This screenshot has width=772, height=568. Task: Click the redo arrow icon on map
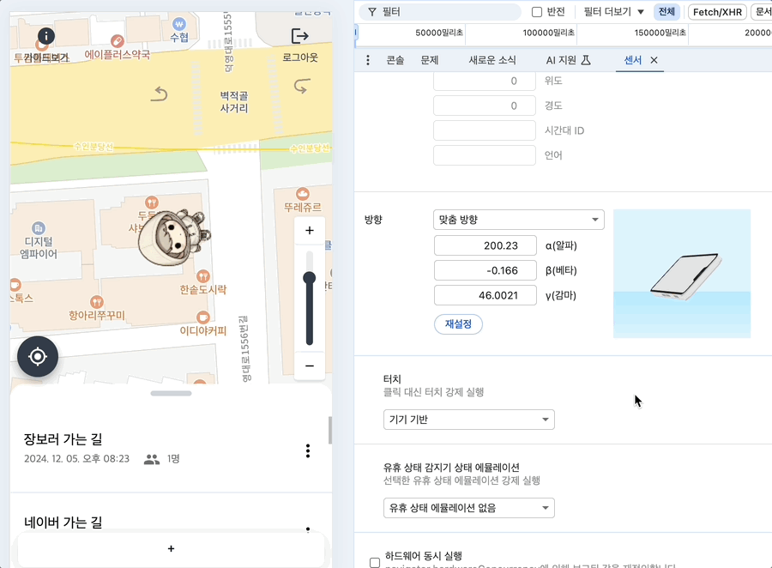(301, 86)
